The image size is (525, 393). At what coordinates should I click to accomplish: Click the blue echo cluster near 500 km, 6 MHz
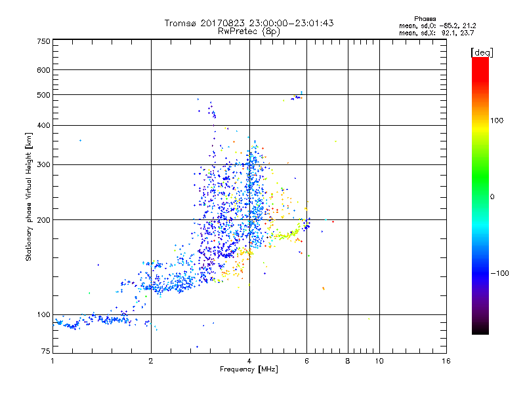(x=297, y=98)
